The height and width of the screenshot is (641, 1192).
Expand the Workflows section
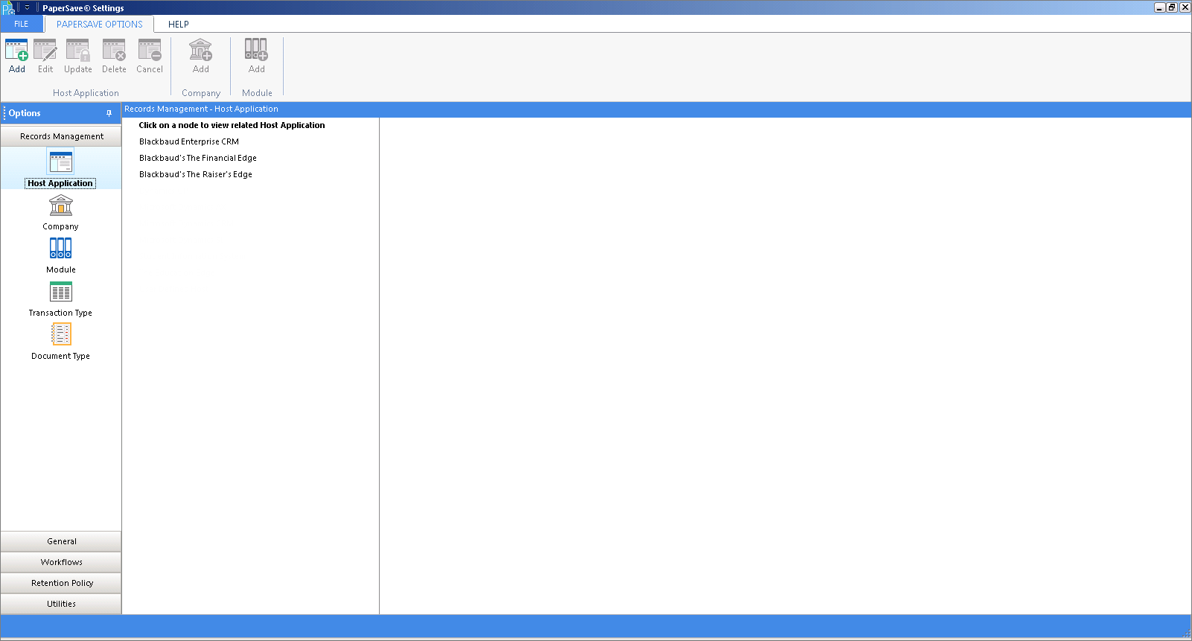61,562
